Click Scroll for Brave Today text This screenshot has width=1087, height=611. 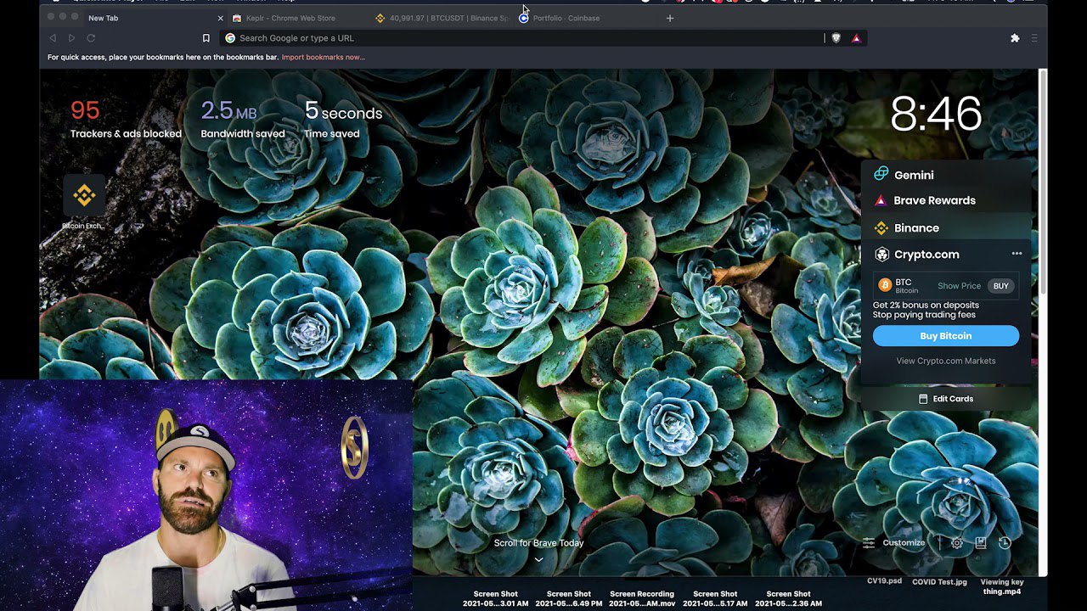click(538, 543)
